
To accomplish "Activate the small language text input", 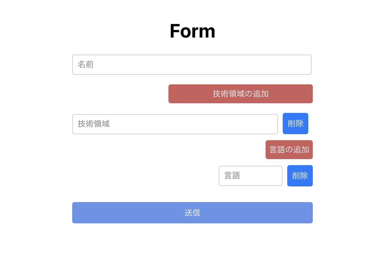I will (250, 176).
